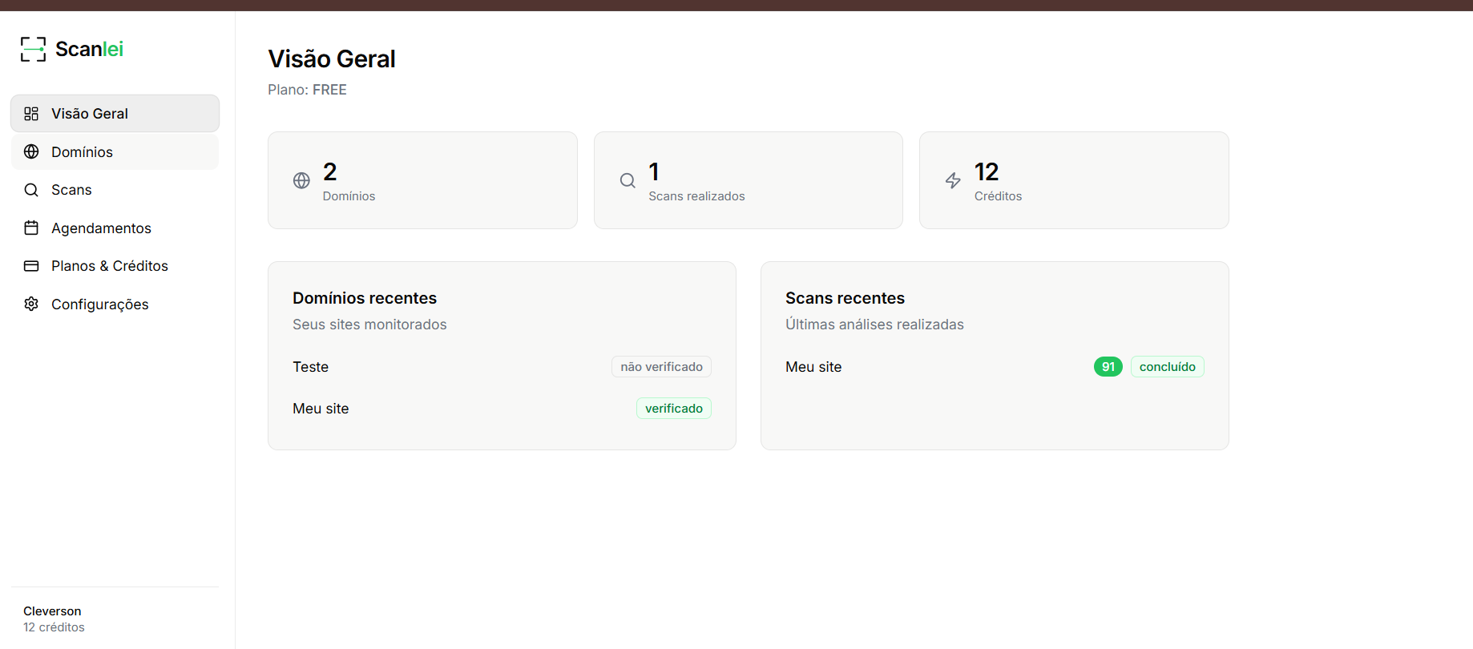Click the magnifier icon beside Scans in sidebar

coord(31,190)
